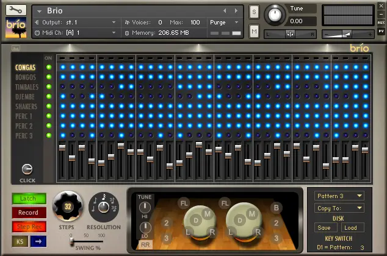The width and height of the screenshot is (387, 256).
Task: Toggle the PERC 3 green ON light
Action: coord(49,135)
